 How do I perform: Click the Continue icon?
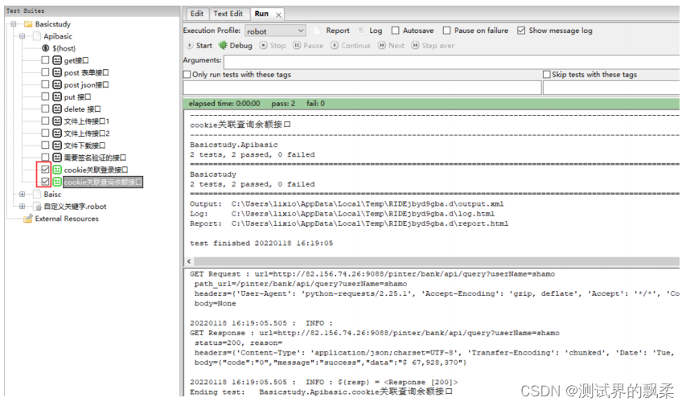335,45
